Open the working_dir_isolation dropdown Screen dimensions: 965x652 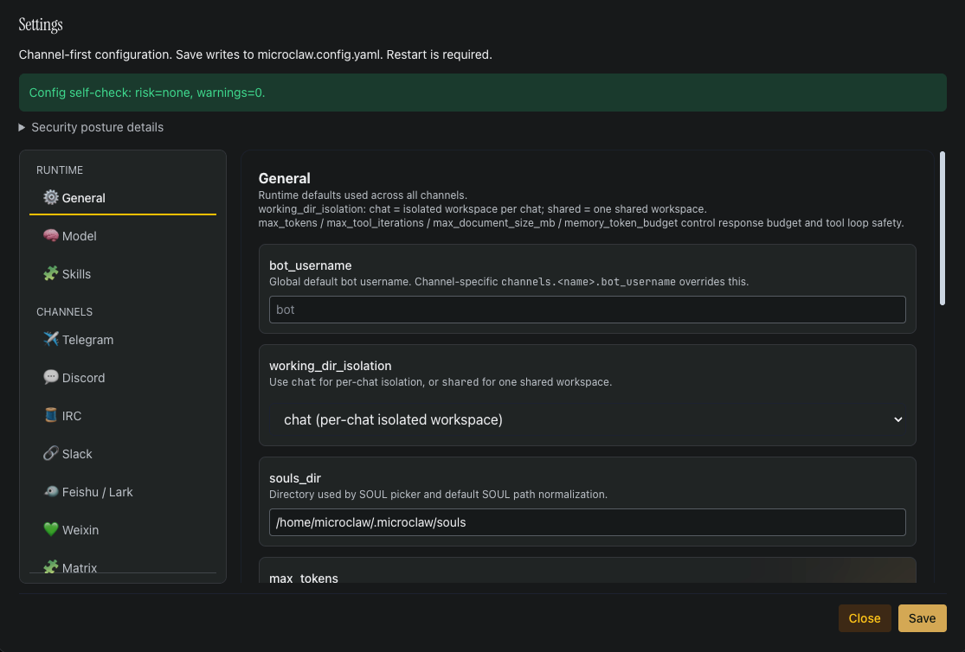[589, 419]
